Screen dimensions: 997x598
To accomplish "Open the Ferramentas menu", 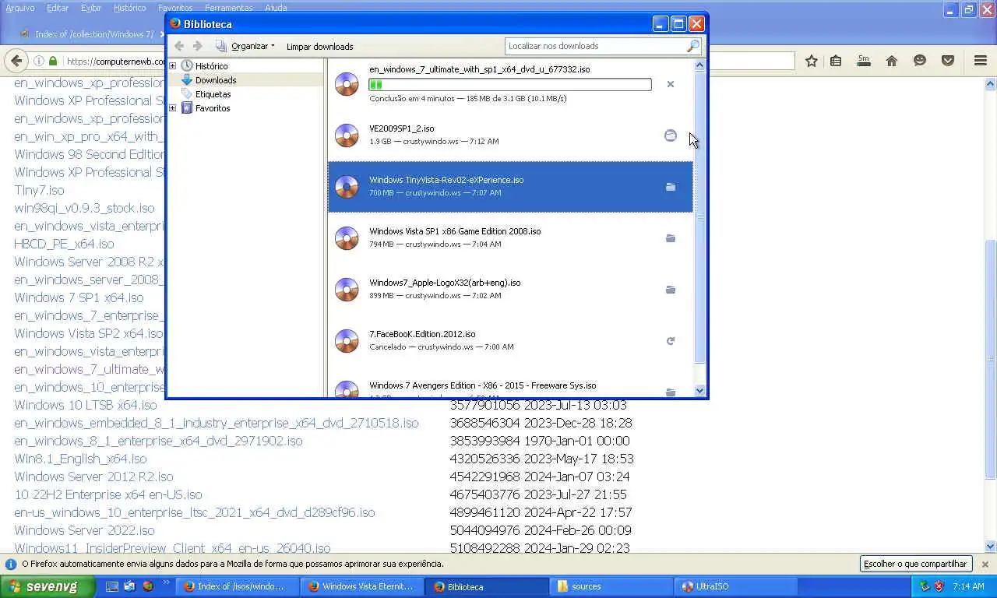I will (x=228, y=8).
